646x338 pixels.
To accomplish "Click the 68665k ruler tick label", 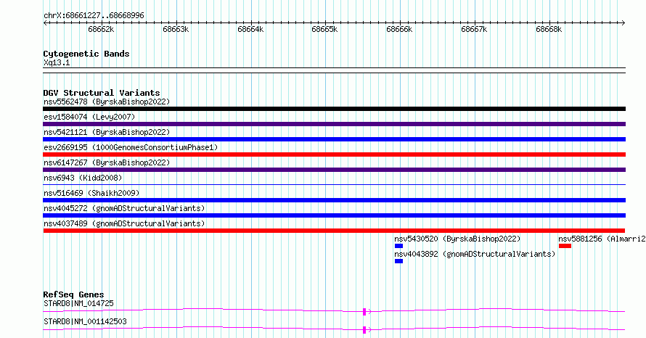I will point(324,30).
